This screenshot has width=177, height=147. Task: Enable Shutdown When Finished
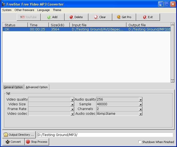click(140, 142)
